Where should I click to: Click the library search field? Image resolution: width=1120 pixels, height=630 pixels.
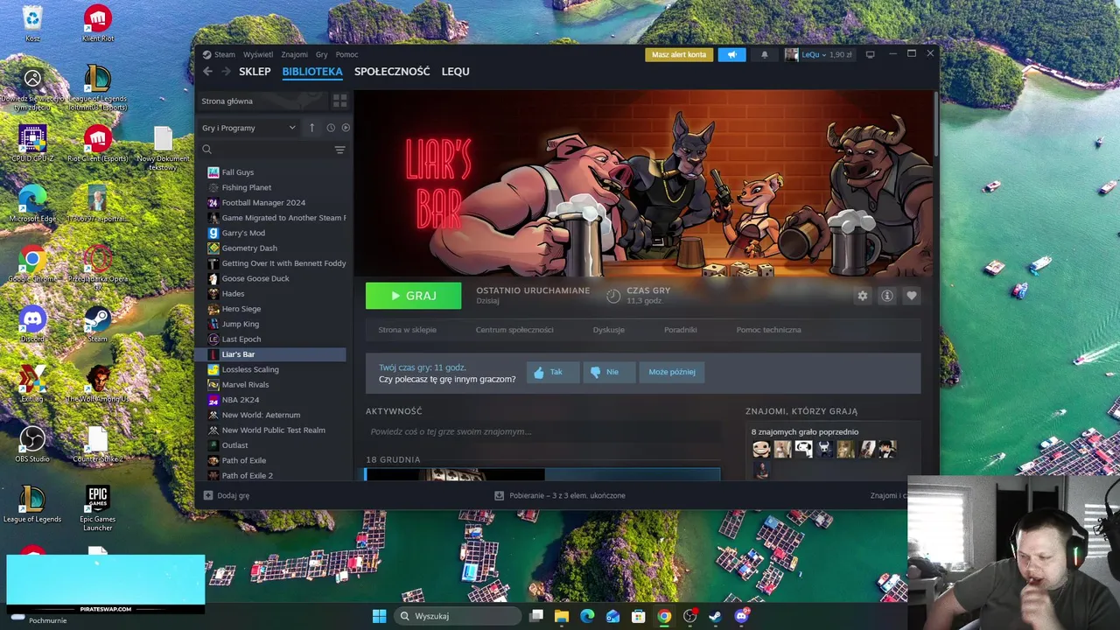pyautogui.click(x=265, y=150)
